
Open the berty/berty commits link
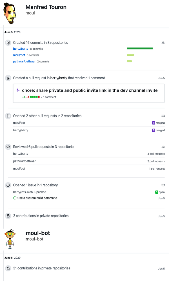pyautogui.click(x=21, y=49)
